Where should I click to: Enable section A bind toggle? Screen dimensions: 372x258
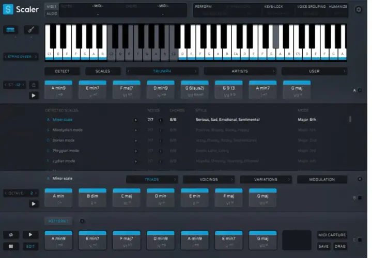point(360,90)
